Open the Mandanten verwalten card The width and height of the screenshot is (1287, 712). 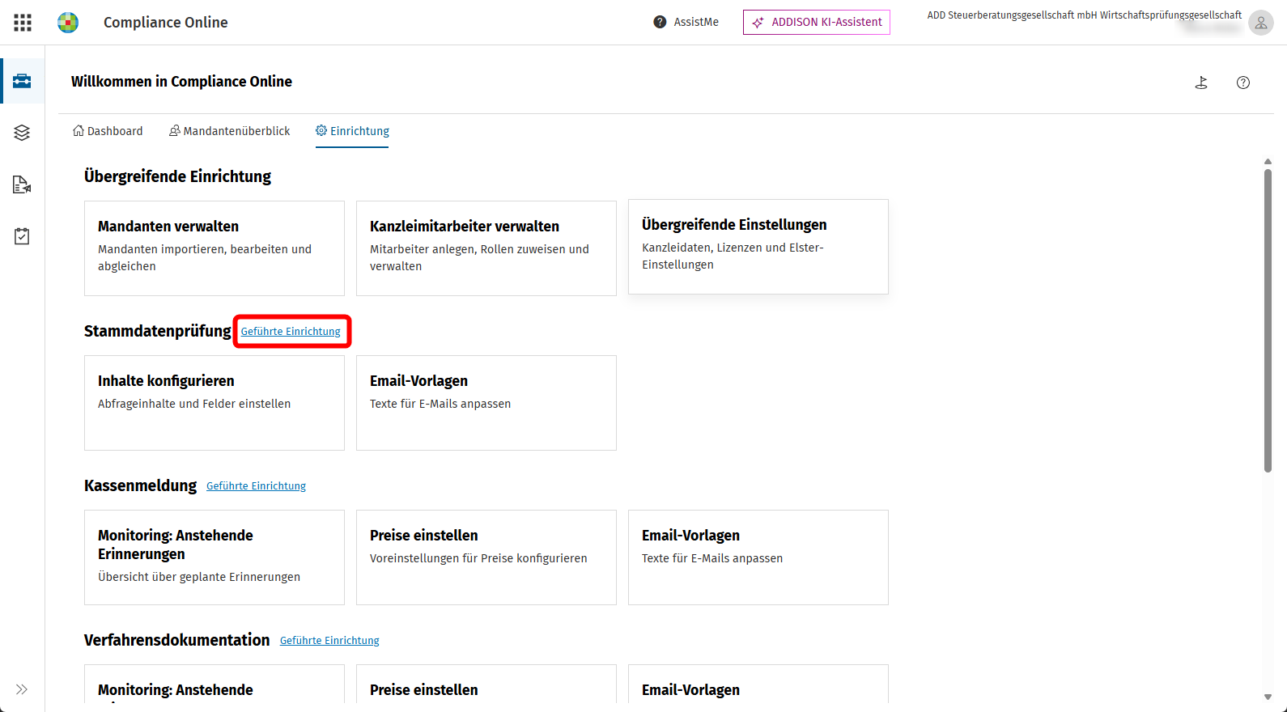pos(214,248)
